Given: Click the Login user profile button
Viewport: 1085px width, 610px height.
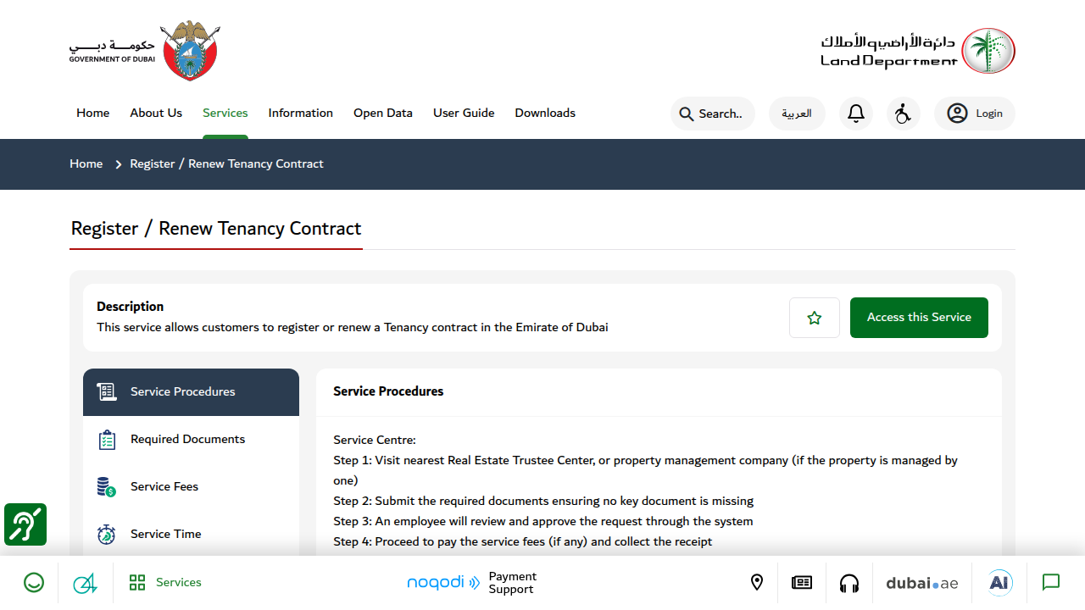Looking at the screenshot, I should [975, 114].
